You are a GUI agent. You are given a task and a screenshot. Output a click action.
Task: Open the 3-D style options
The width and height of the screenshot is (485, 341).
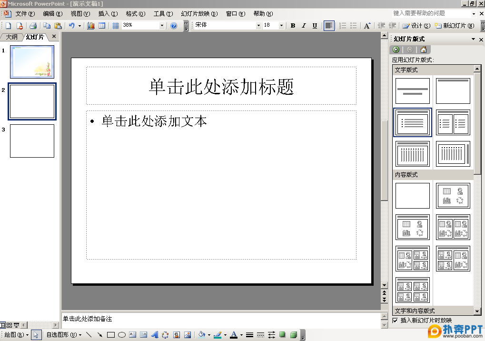[294, 334]
